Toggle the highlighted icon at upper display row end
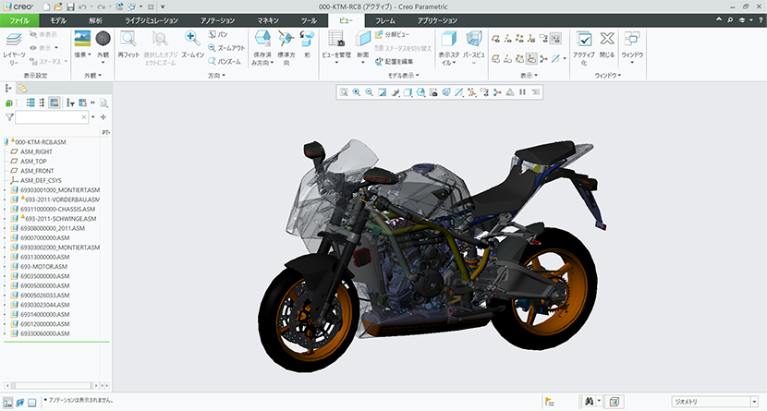The width and height of the screenshot is (767, 411). coord(555,38)
